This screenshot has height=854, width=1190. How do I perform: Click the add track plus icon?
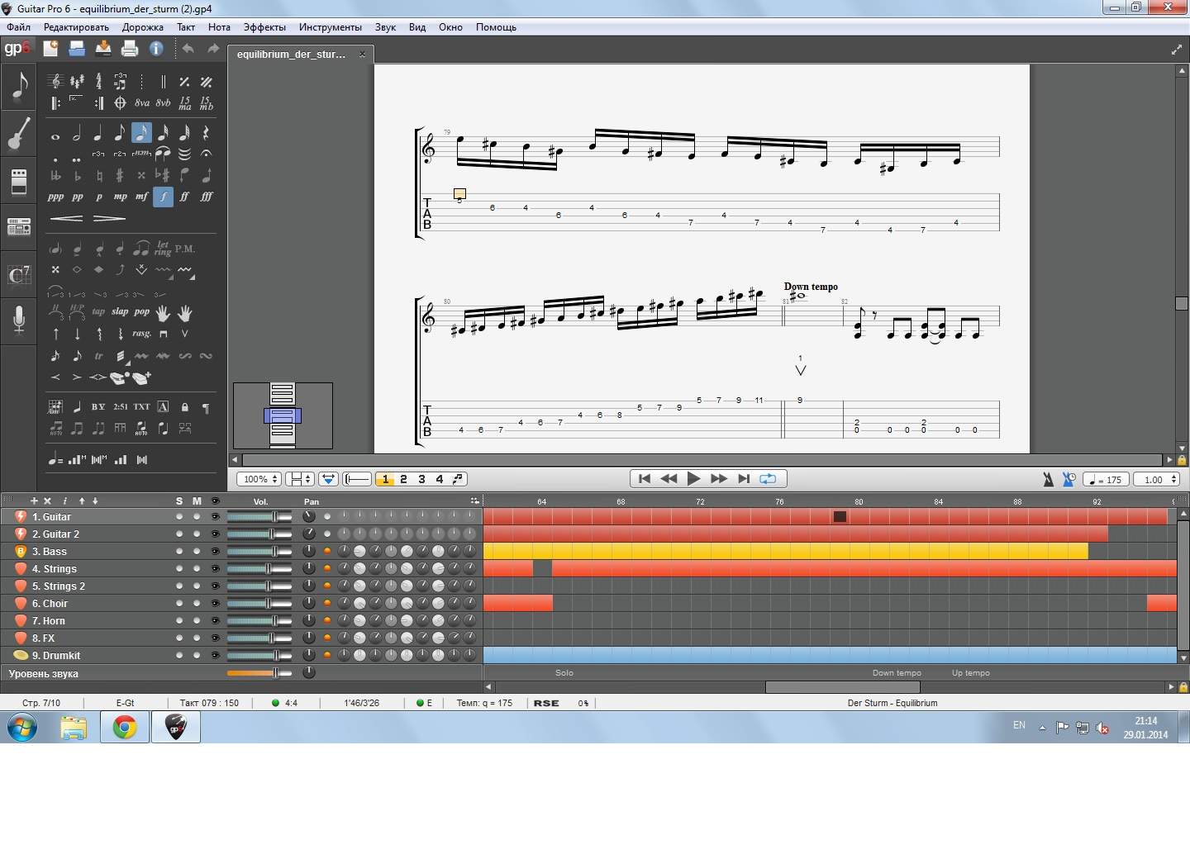(x=34, y=501)
